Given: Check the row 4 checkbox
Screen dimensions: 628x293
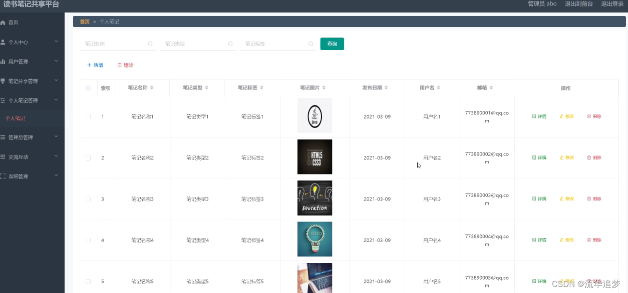Looking at the screenshot, I should click(x=88, y=240).
